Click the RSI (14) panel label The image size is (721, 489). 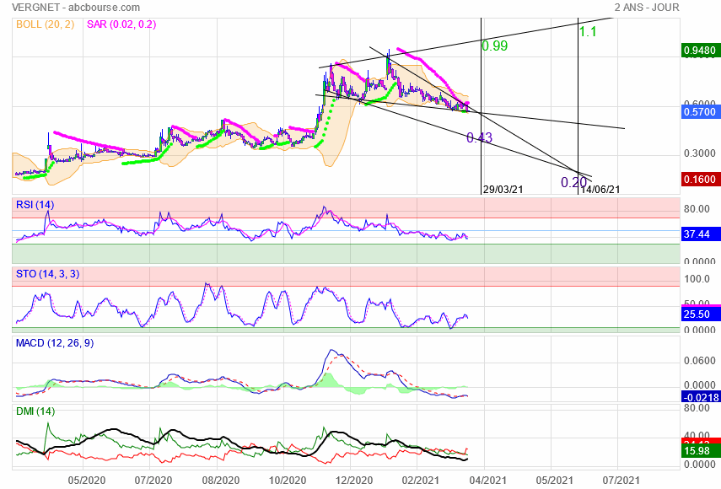35,205
